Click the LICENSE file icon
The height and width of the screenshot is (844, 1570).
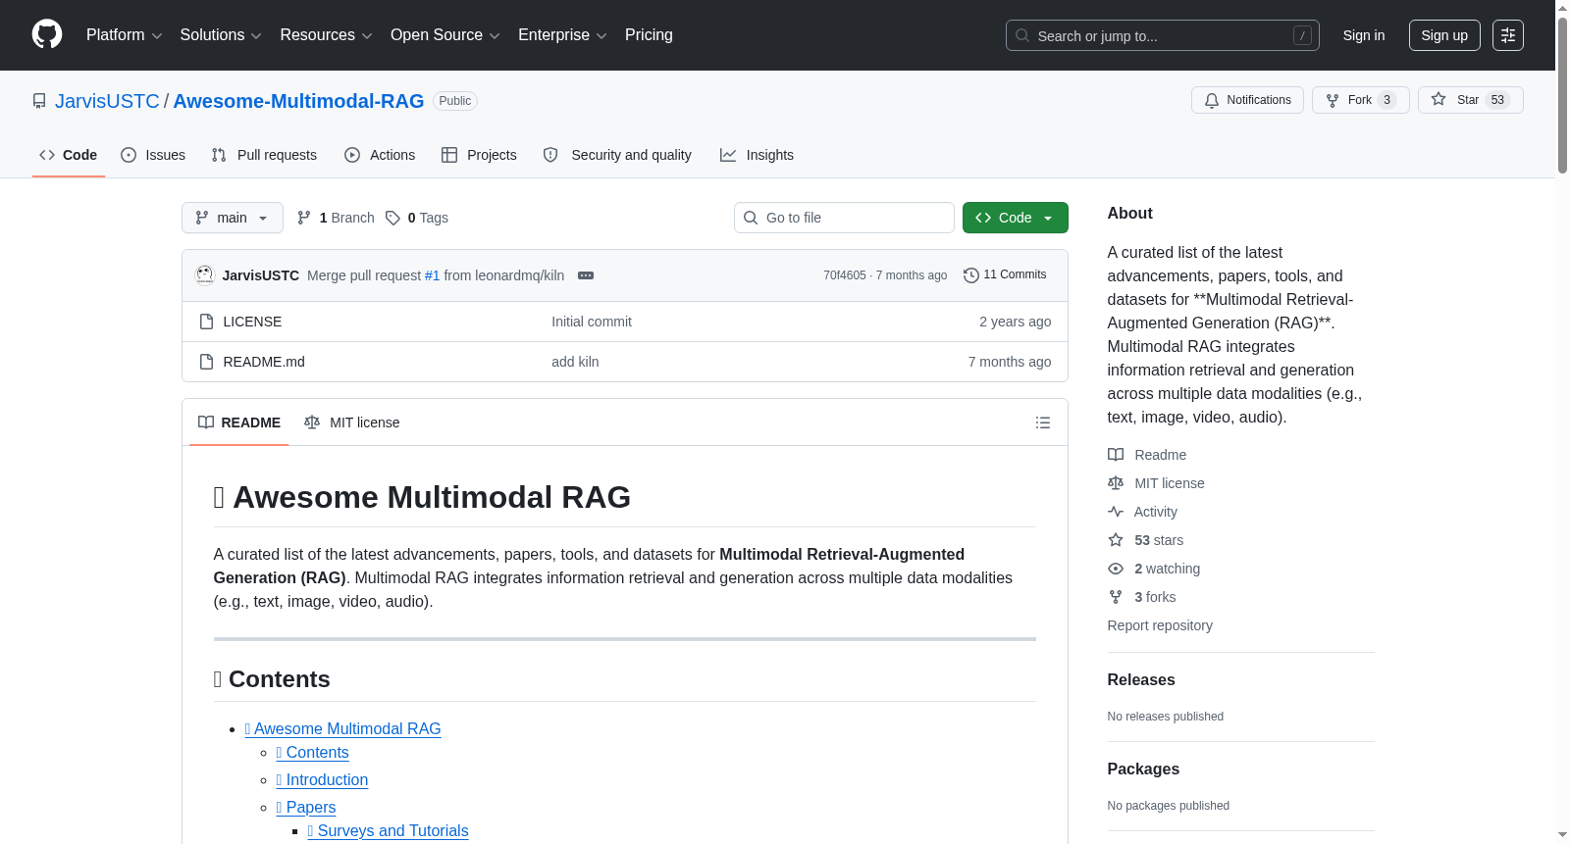(x=206, y=322)
